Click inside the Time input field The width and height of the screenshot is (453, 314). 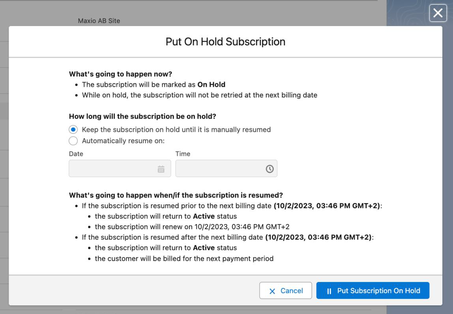(221, 168)
